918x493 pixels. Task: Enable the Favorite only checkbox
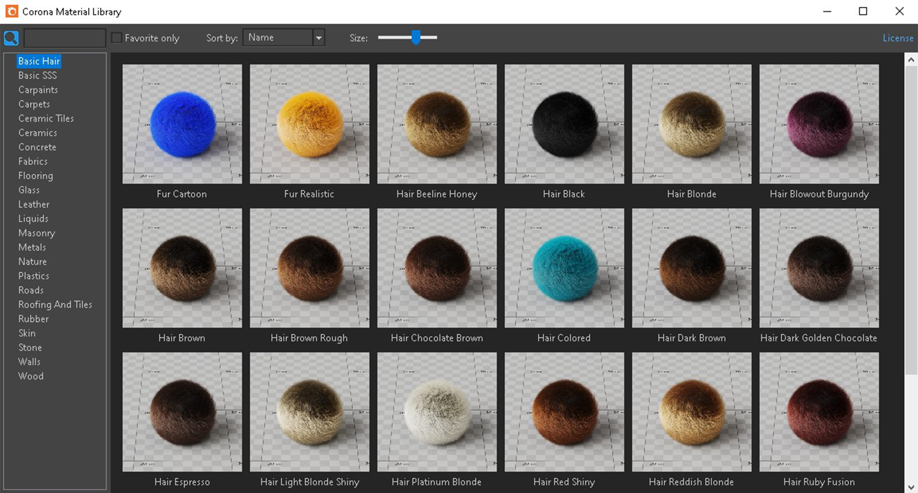pyautogui.click(x=117, y=38)
